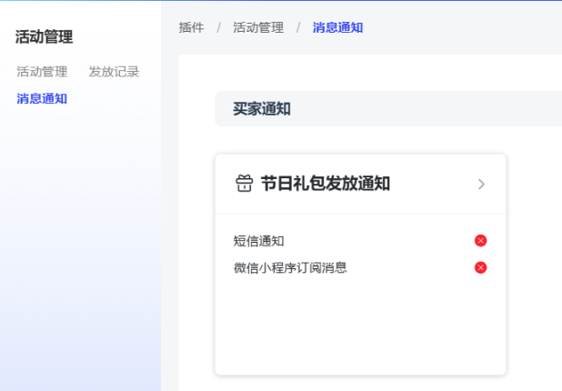The width and height of the screenshot is (562, 391).
Task: Click the slash separator after 插件
Action: 218,28
